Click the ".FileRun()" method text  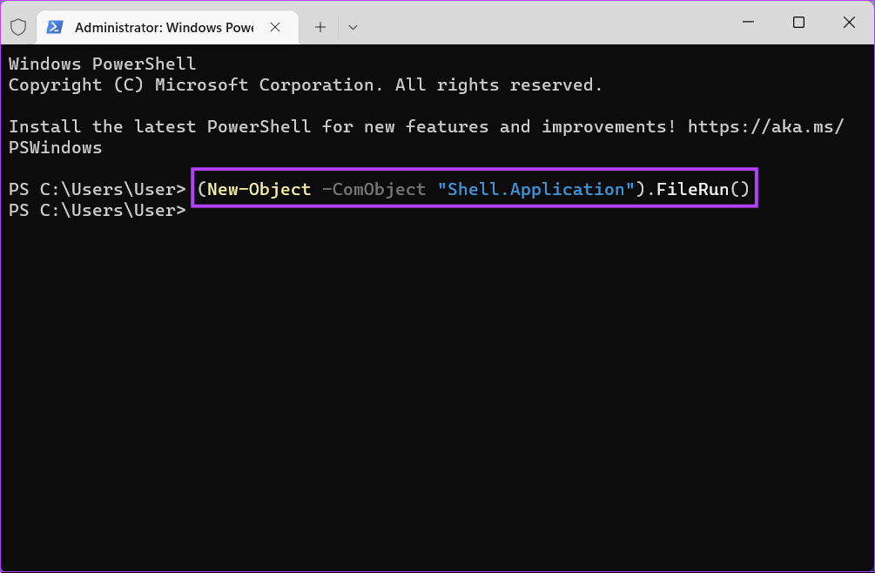(697, 190)
